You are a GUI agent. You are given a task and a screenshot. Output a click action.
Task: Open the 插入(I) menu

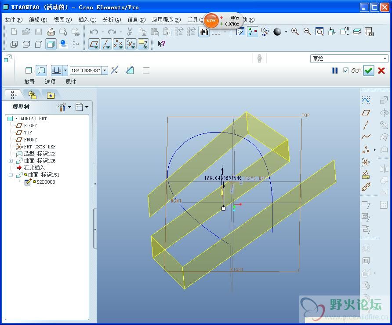pyautogui.click(x=87, y=20)
